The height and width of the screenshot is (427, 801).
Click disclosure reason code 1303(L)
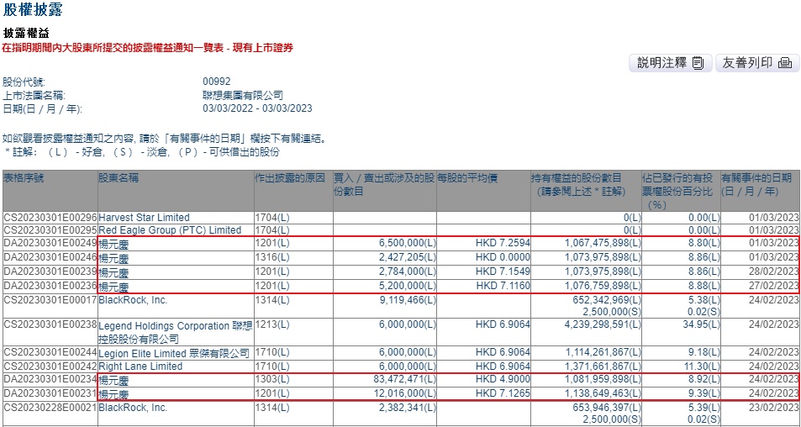pyautogui.click(x=272, y=378)
